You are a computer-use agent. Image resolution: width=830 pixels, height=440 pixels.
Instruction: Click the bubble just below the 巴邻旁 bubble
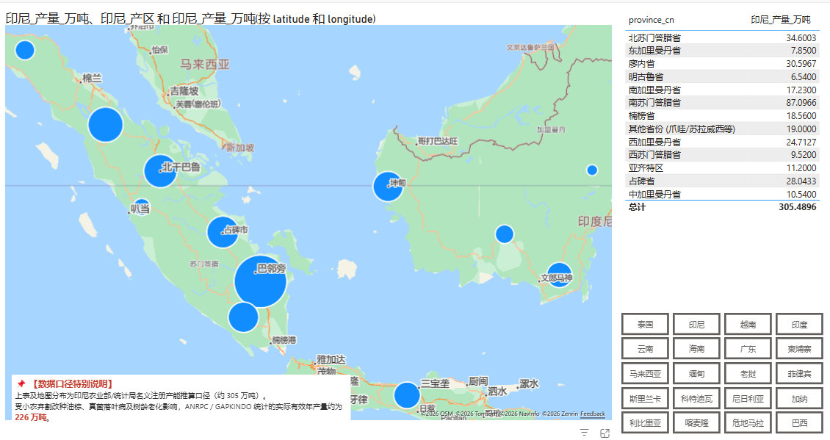244,317
